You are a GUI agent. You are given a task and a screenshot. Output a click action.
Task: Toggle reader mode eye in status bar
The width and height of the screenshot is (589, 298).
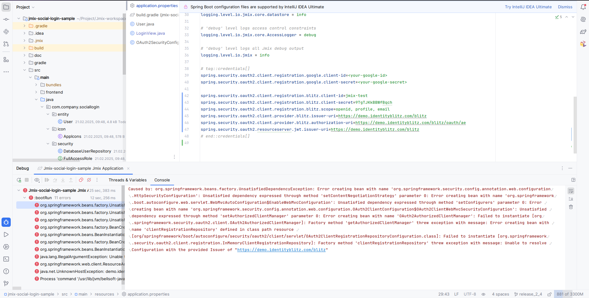(x=483, y=294)
